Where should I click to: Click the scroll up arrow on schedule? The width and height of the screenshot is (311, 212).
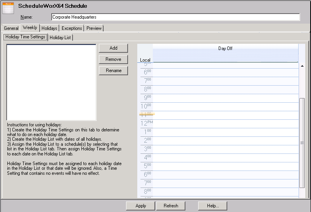tap(302, 66)
